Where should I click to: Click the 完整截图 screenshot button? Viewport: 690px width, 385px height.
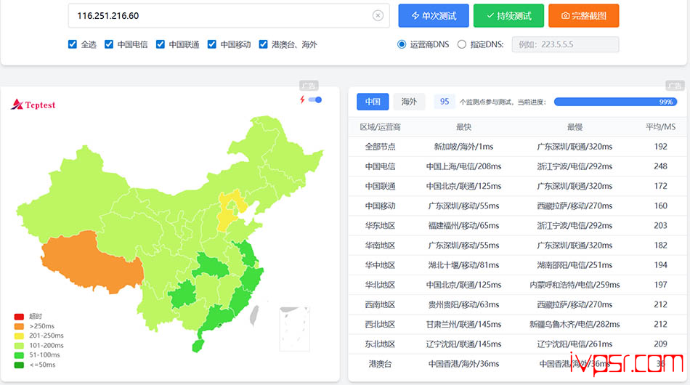(583, 16)
